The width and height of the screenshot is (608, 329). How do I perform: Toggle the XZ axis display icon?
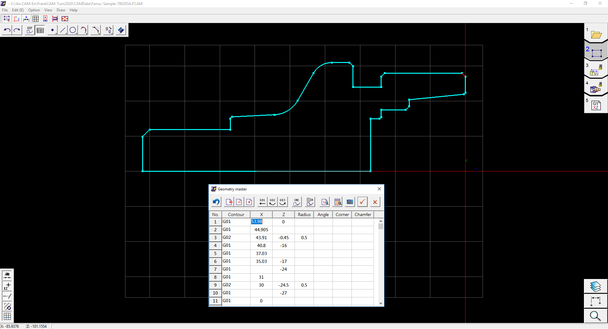[17, 19]
